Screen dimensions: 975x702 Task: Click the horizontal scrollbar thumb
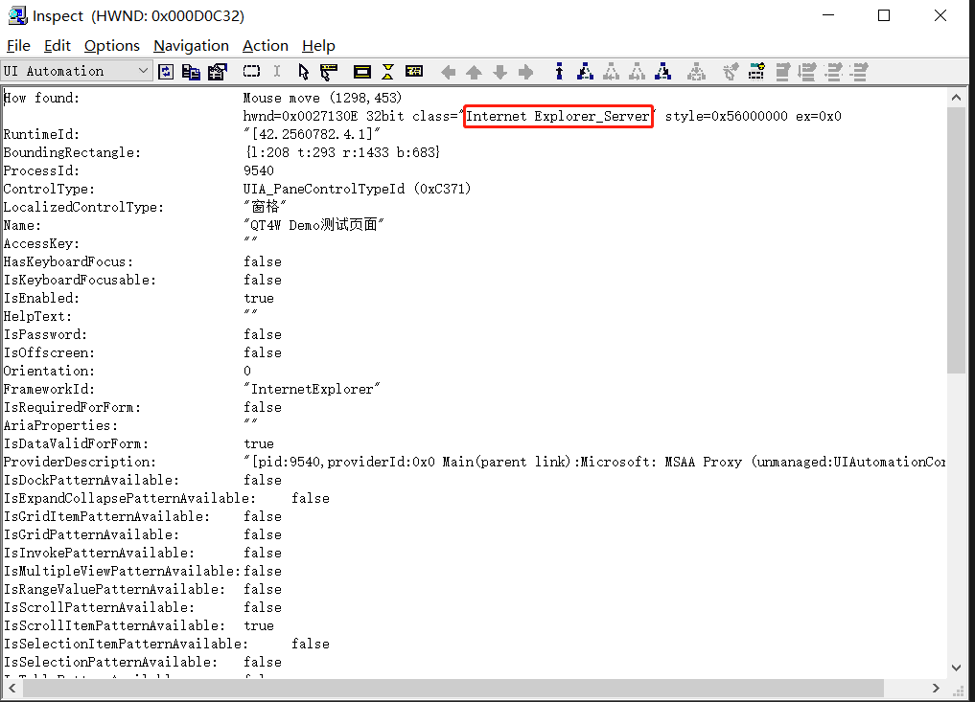point(453,689)
